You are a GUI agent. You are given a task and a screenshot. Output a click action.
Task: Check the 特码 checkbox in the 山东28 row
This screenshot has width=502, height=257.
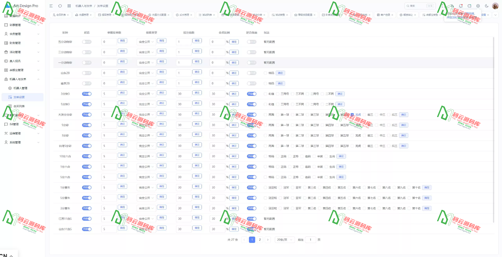coord(266,73)
